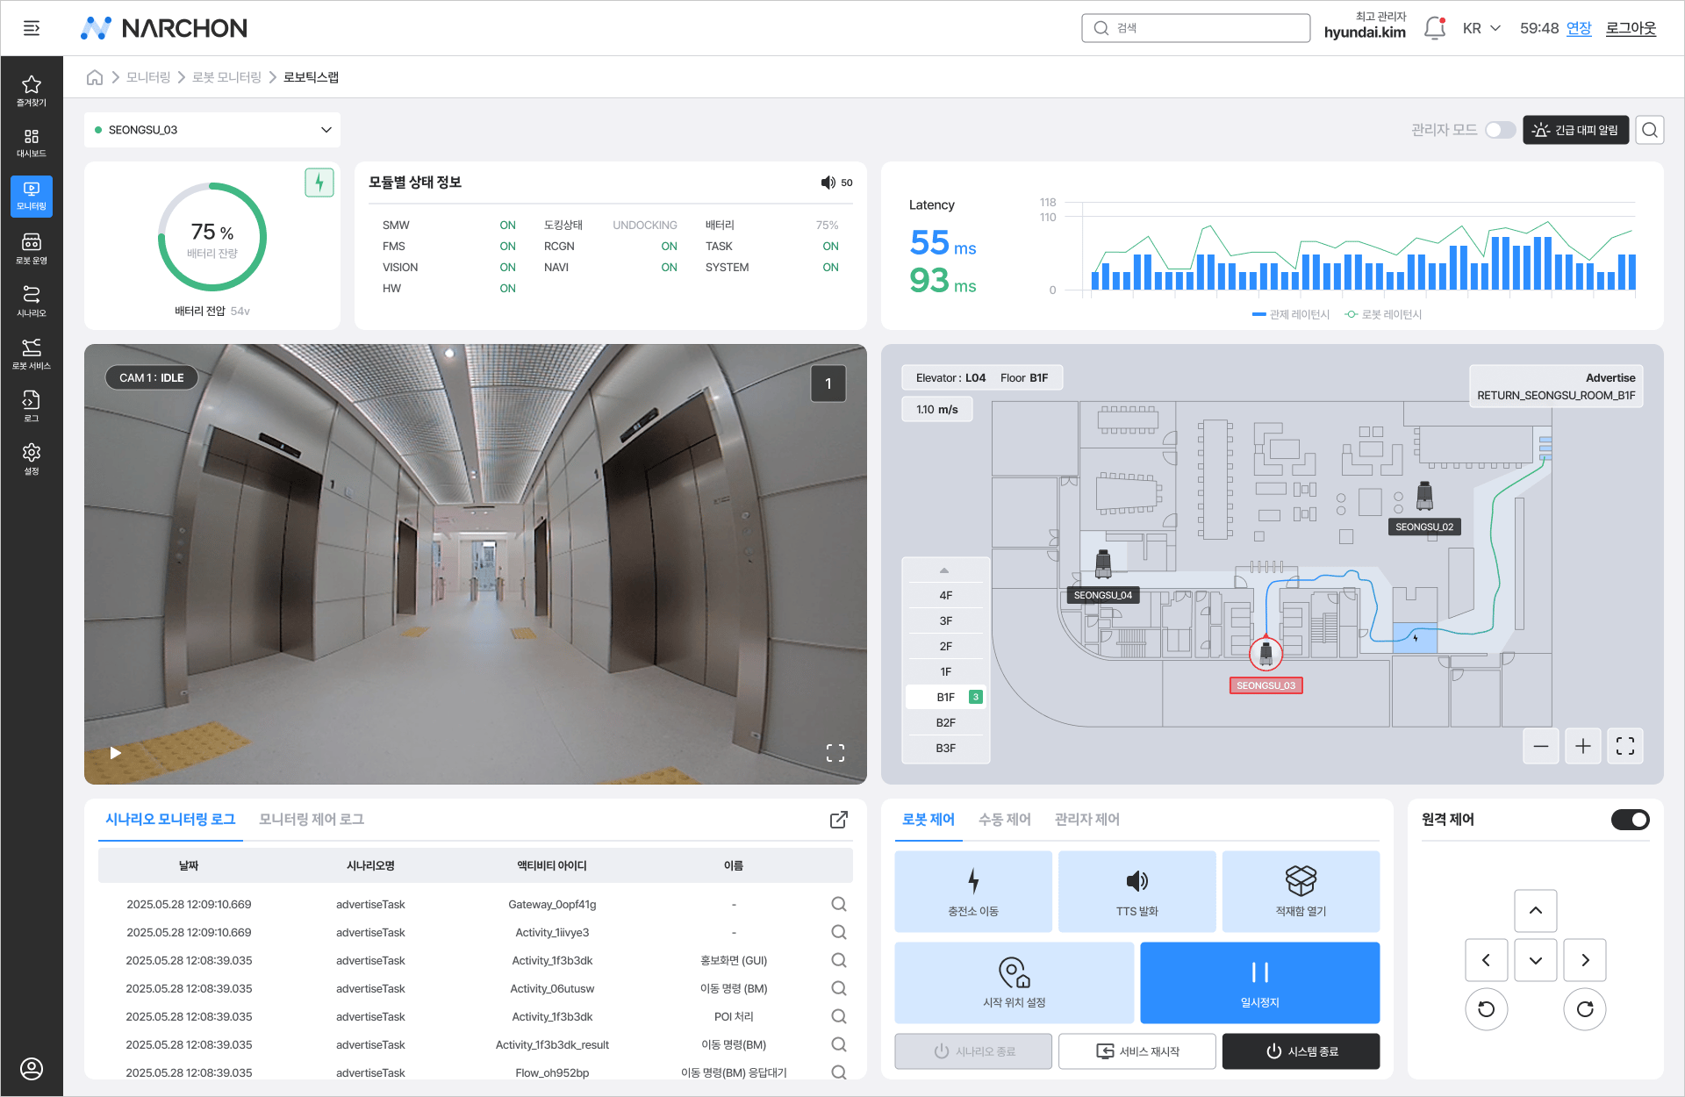Click the notification bell icon
The image size is (1685, 1097).
pos(1435,28)
